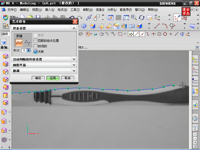Click the Zoom in/out icon

click(x=134, y=17)
